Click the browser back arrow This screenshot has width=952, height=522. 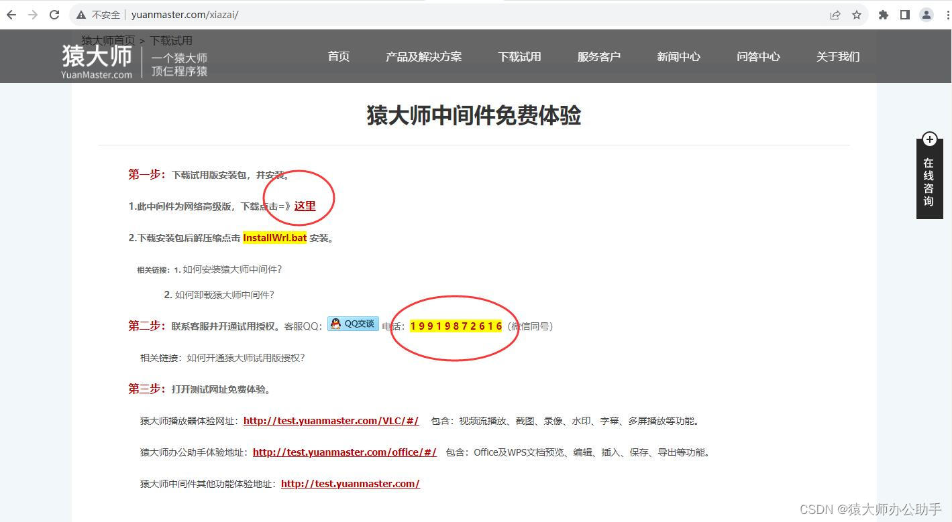tap(11, 15)
